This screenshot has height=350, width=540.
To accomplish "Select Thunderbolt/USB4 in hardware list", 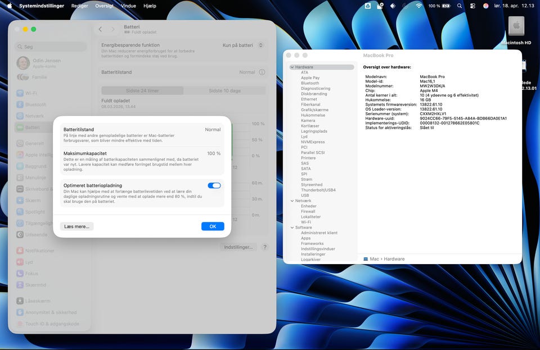I will click(x=318, y=190).
